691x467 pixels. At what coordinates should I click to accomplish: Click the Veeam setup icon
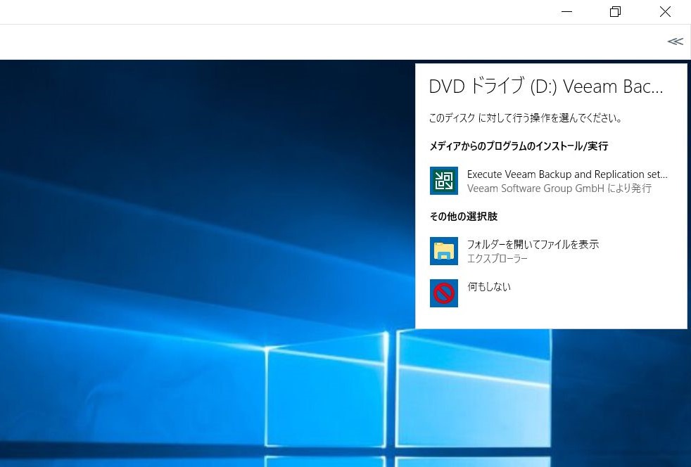[x=444, y=181]
